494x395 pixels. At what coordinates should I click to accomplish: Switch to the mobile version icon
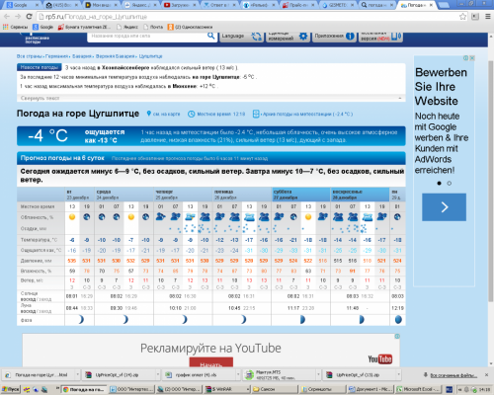(397, 37)
